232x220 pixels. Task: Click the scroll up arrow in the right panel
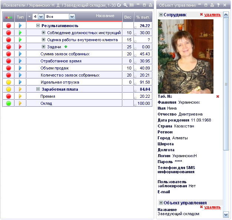pyautogui.click(x=226, y=15)
